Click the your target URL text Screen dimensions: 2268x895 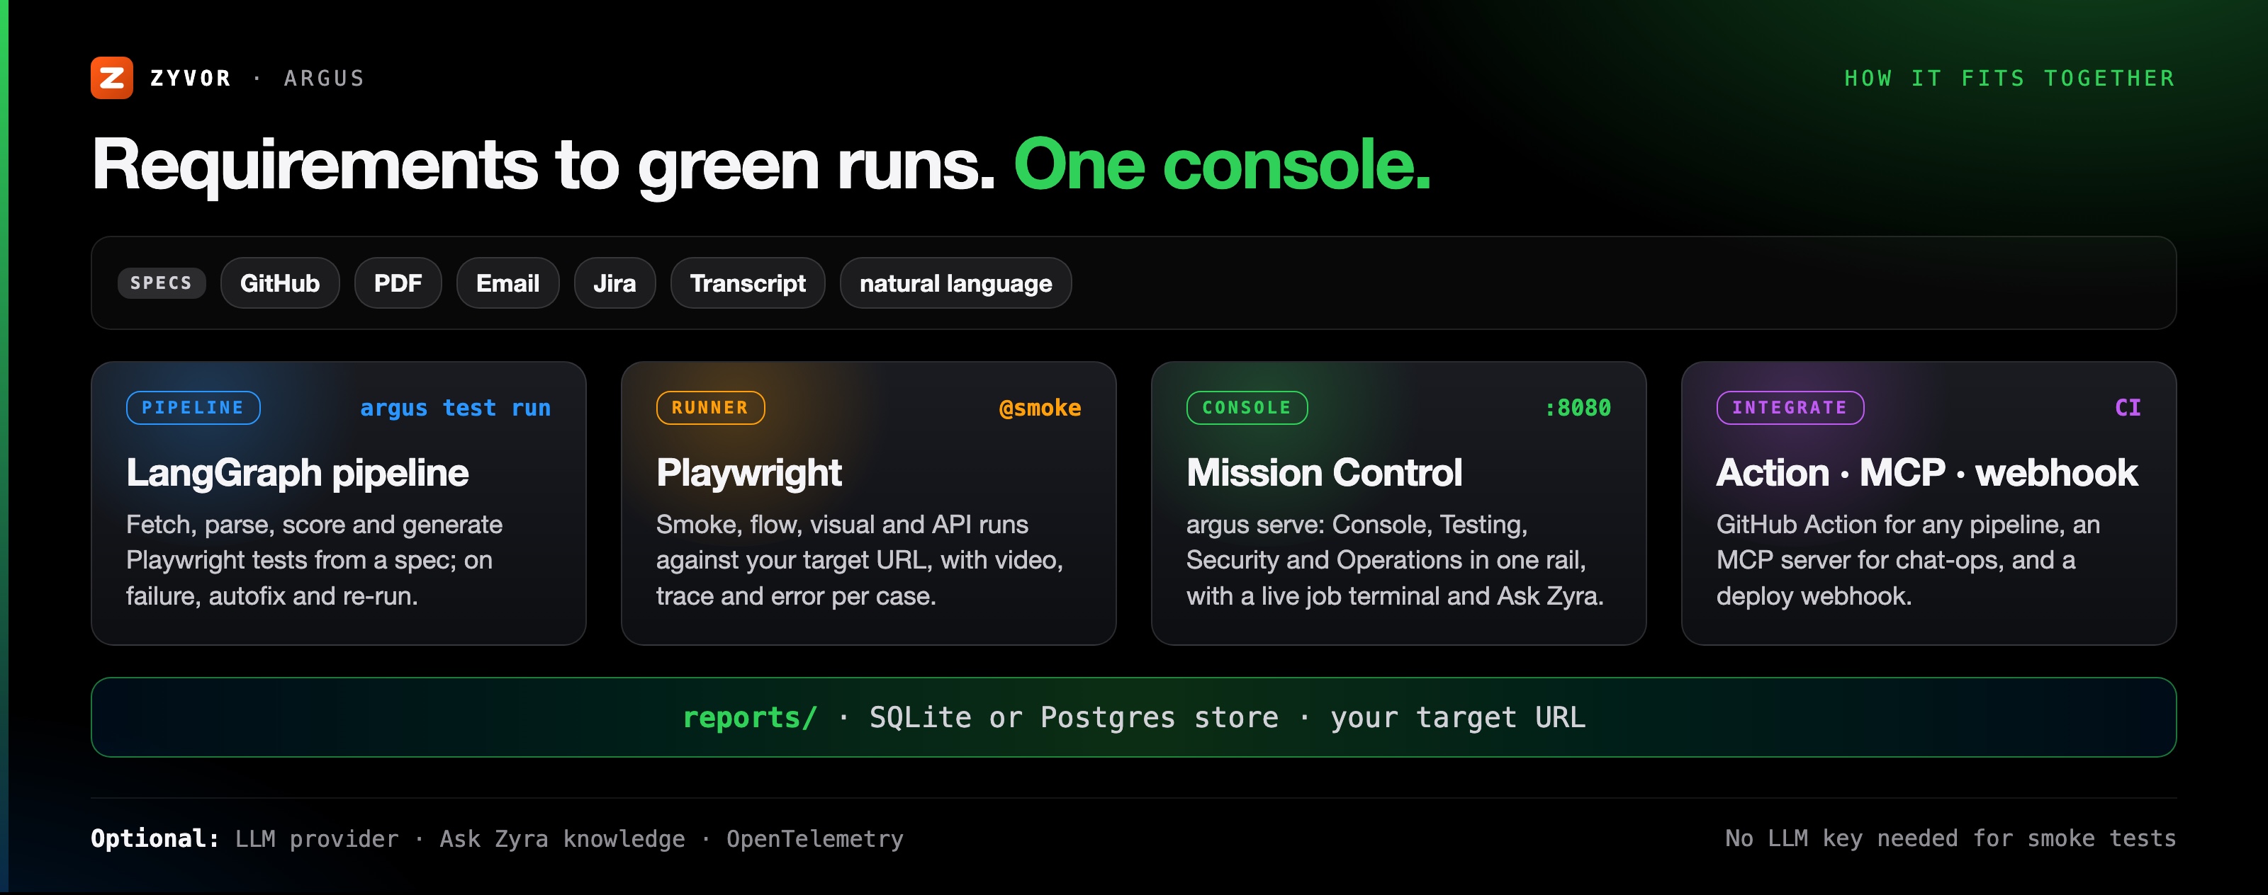1458,717
